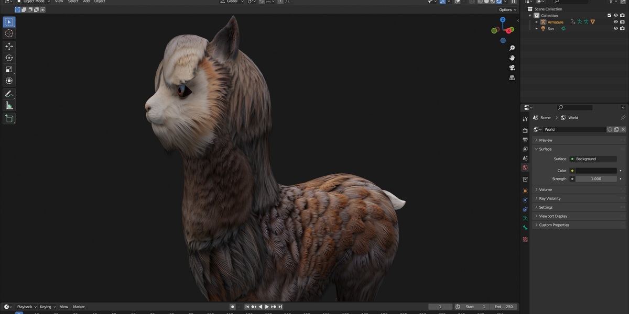Image resolution: width=629 pixels, height=314 pixels.
Task: Click the World background Color swatch
Action: 596,171
